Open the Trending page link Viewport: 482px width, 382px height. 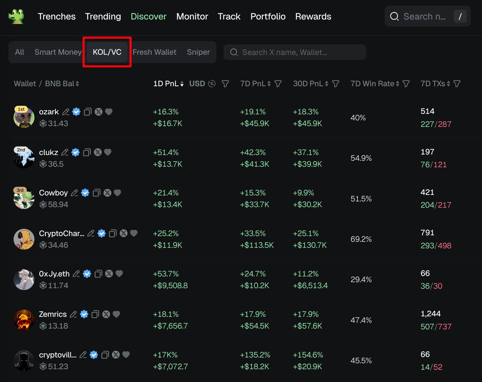pyautogui.click(x=103, y=16)
